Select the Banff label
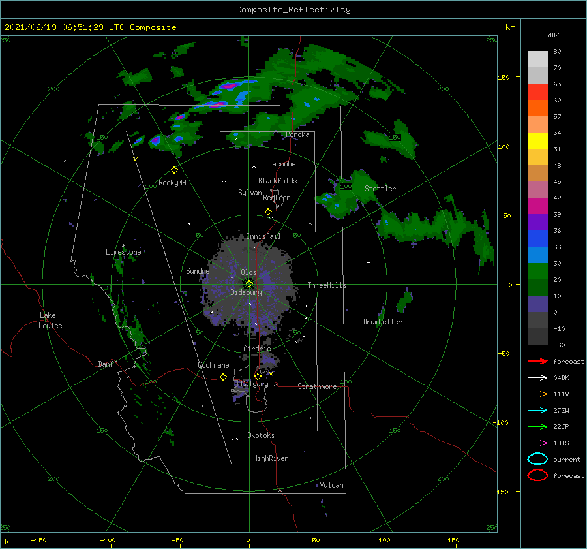587x549 pixels. tap(108, 364)
